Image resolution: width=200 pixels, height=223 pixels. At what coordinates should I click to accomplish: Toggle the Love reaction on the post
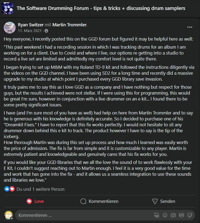[35, 201]
